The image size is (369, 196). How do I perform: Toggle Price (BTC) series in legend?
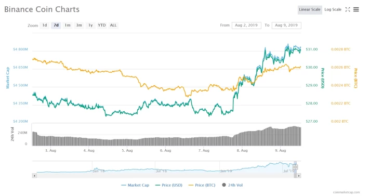pos(202,185)
